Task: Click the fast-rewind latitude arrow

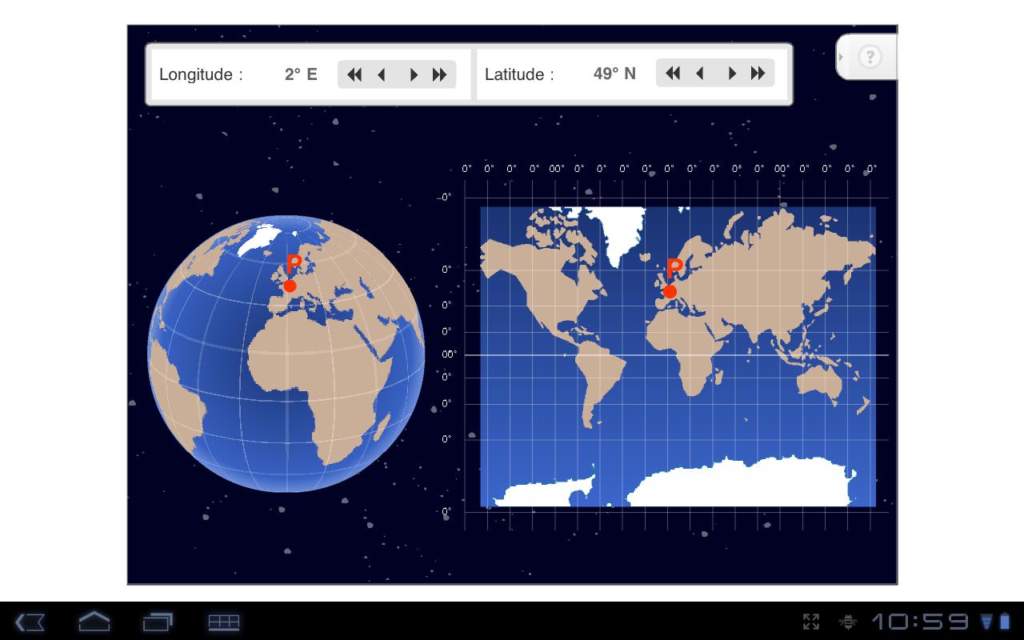Action: point(673,73)
